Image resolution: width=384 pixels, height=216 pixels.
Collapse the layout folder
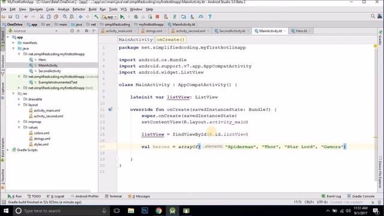click(x=19, y=104)
